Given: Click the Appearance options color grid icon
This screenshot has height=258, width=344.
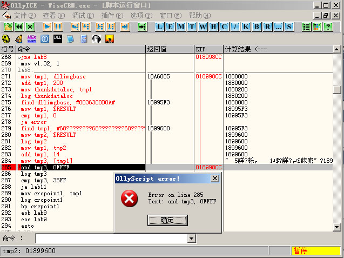Looking at the screenshot, I should click(x=317, y=27).
